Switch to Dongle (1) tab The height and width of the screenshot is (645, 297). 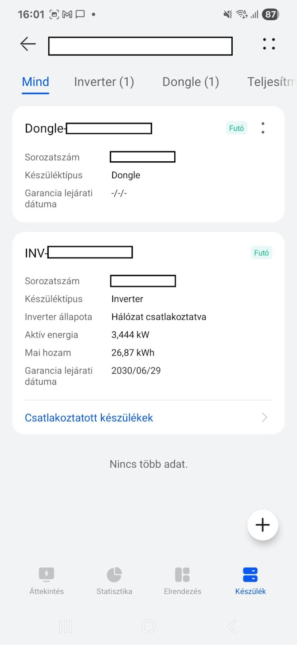click(191, 82)
